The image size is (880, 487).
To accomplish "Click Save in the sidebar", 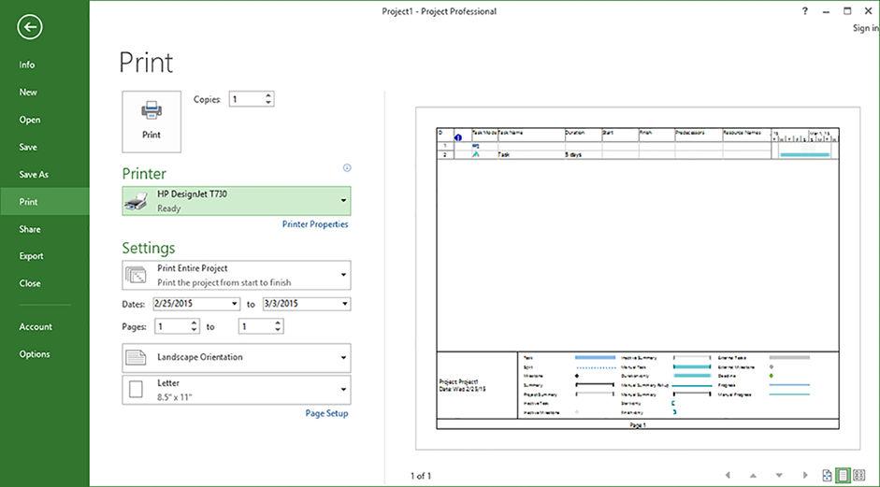I will [x=28, y=147].
